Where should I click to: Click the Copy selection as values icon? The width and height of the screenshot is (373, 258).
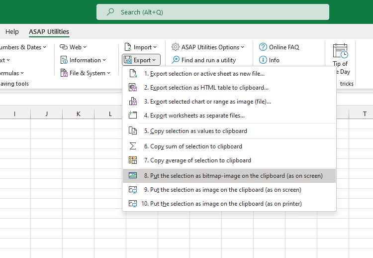[133, 130]
